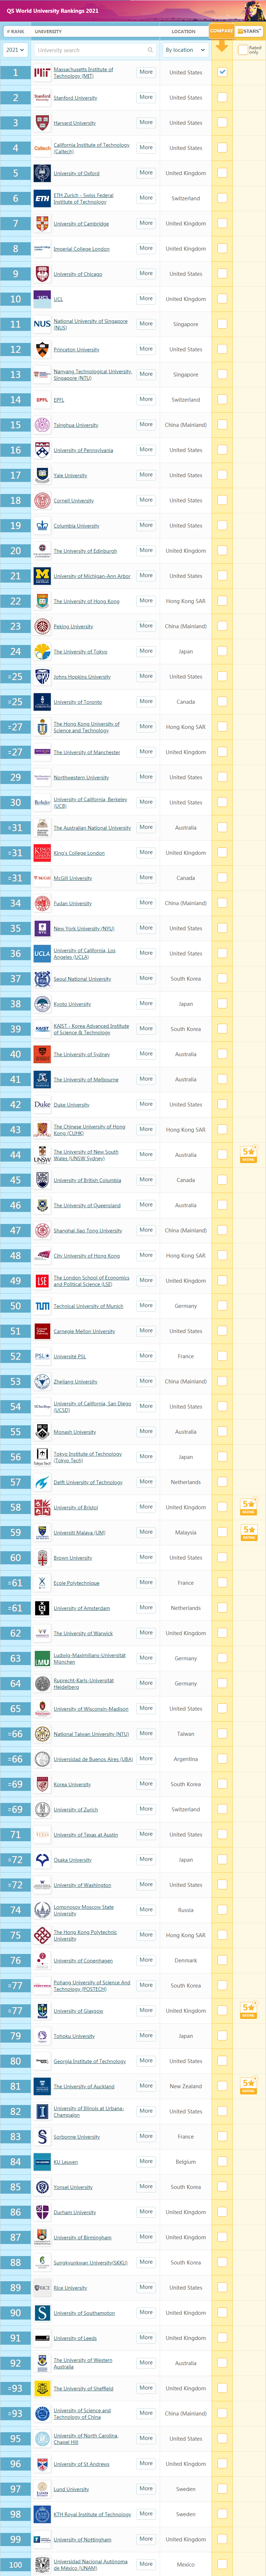This screenshot has width=266, height=2576.
Task: Click the search magnifier icon in University search
Action: click(150, 50)
